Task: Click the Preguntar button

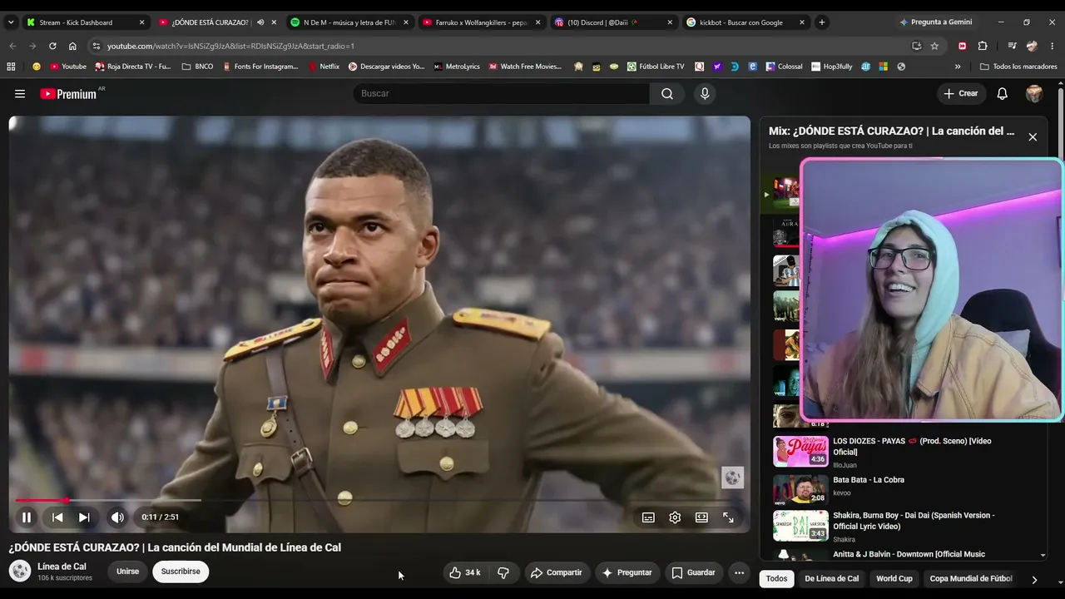Action: [x=627, y=572]
